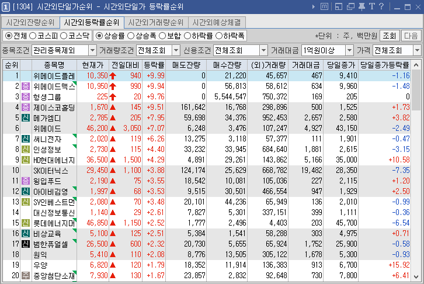
Task: Click 신 badge next to 메가엠디
Action: [x=26, y=118]
